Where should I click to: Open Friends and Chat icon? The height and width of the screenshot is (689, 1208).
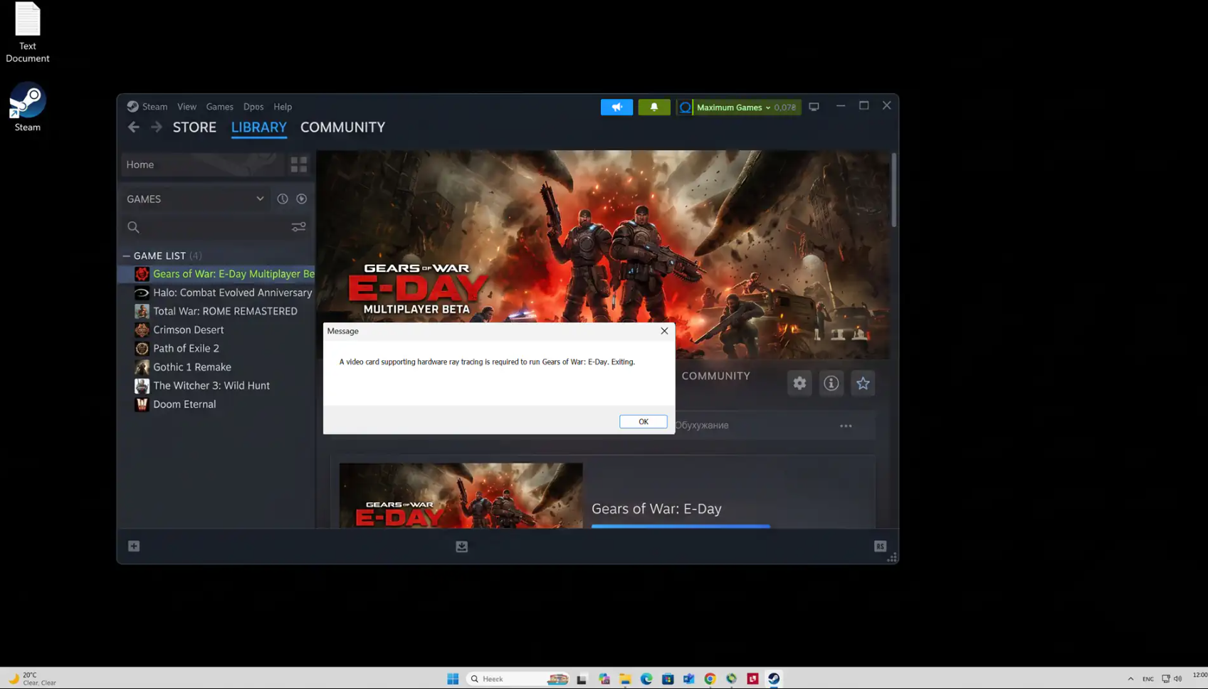click(881, 546)
